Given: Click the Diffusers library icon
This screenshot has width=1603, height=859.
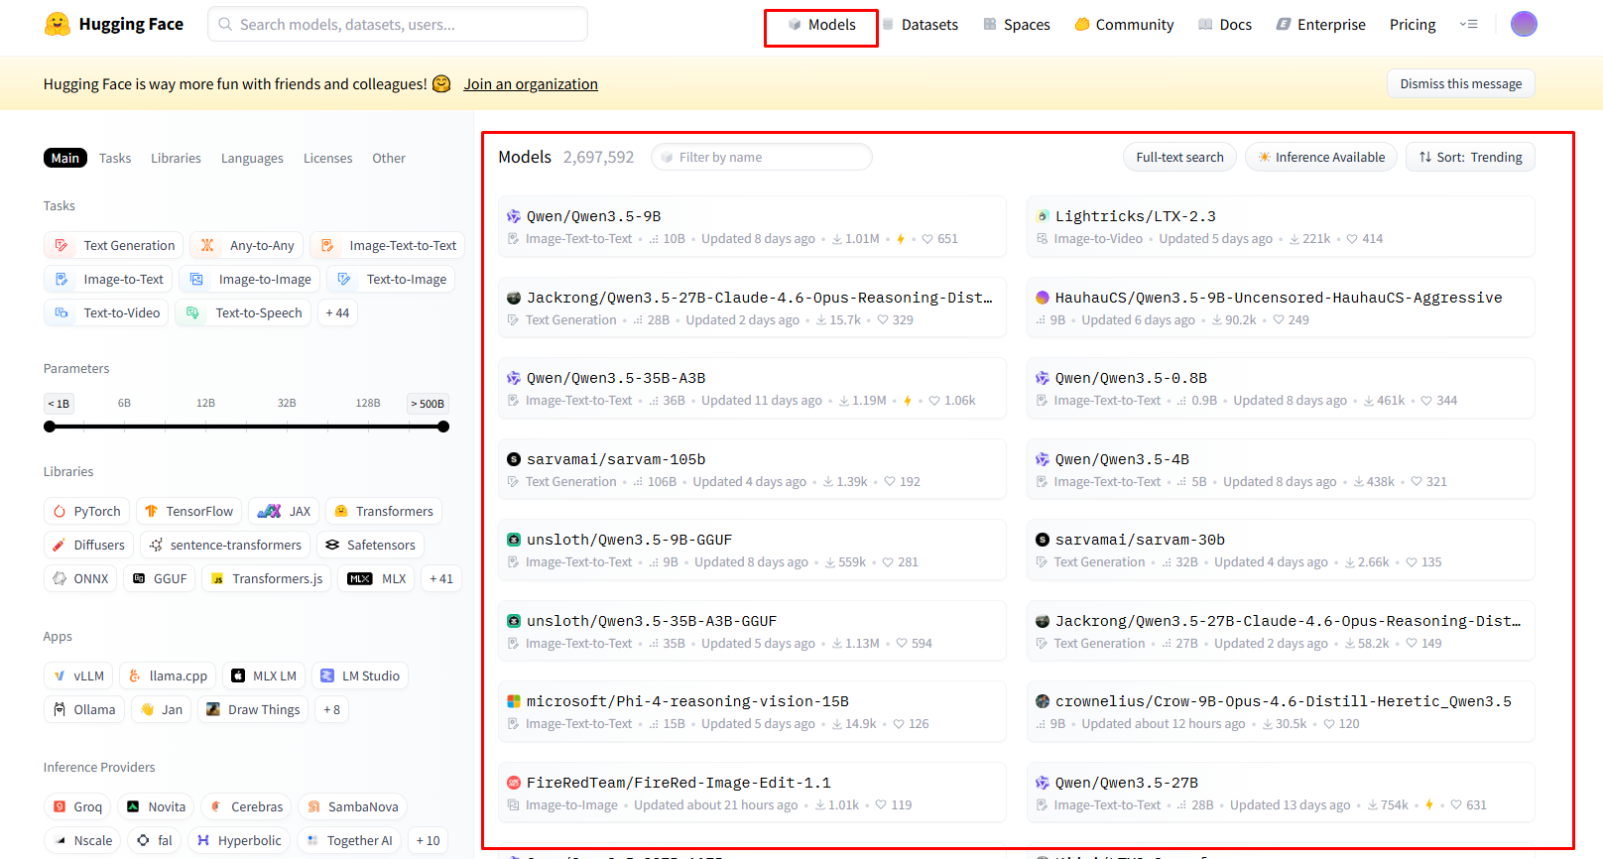Looking at the screenshot, I should [60, 545].
